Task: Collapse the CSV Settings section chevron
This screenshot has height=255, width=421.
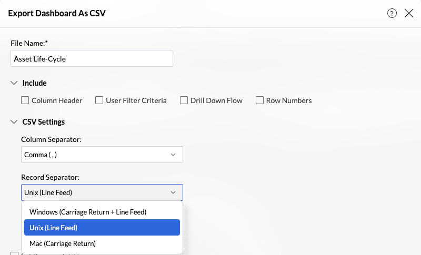Action: (x=14, y=122)
